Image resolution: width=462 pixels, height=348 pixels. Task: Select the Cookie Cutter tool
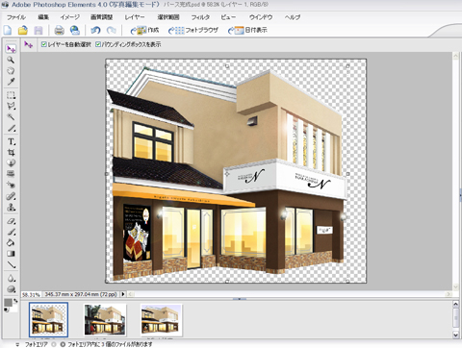(11, 163)
